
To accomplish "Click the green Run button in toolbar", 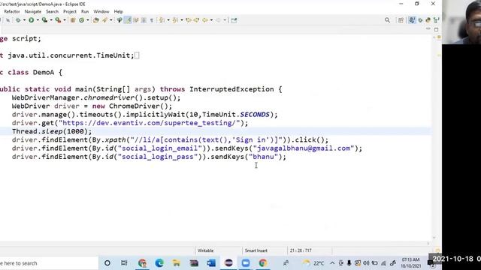I will (32, 20).
